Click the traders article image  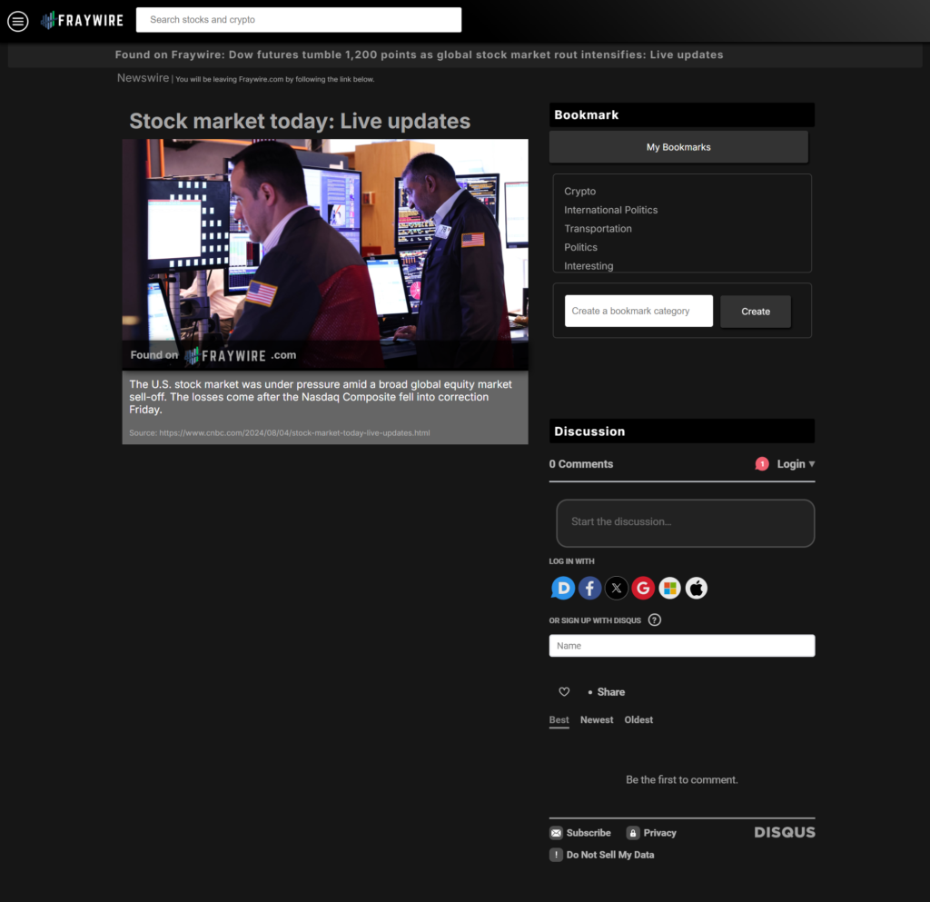coord(325,254)
